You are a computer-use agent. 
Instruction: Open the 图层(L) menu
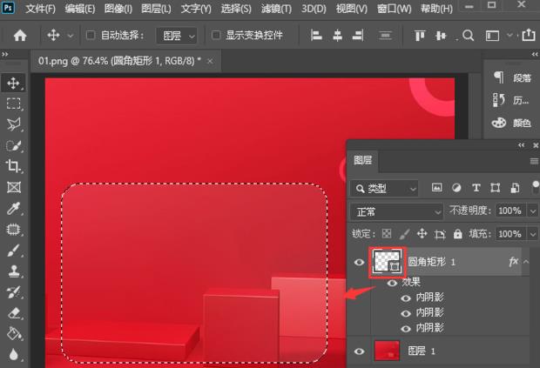coord(156,9)
